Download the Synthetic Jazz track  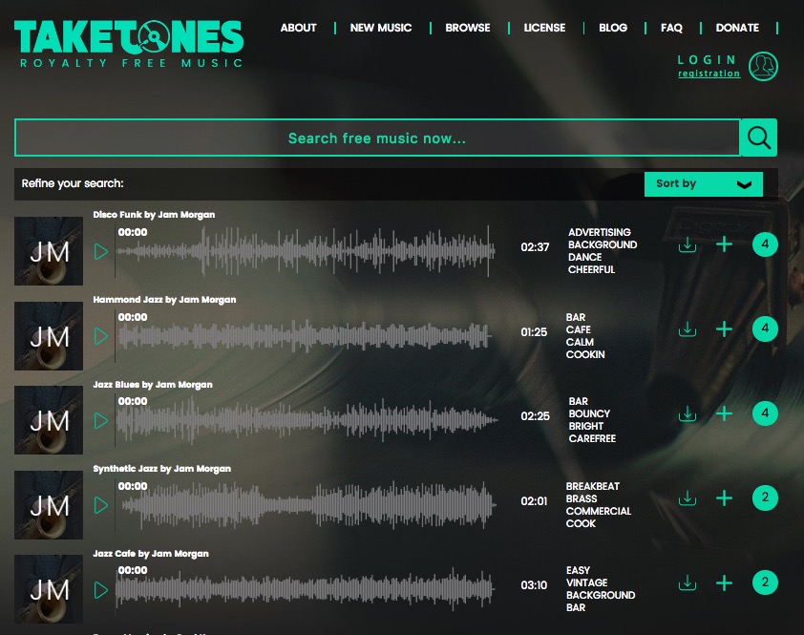click(688, 498)
